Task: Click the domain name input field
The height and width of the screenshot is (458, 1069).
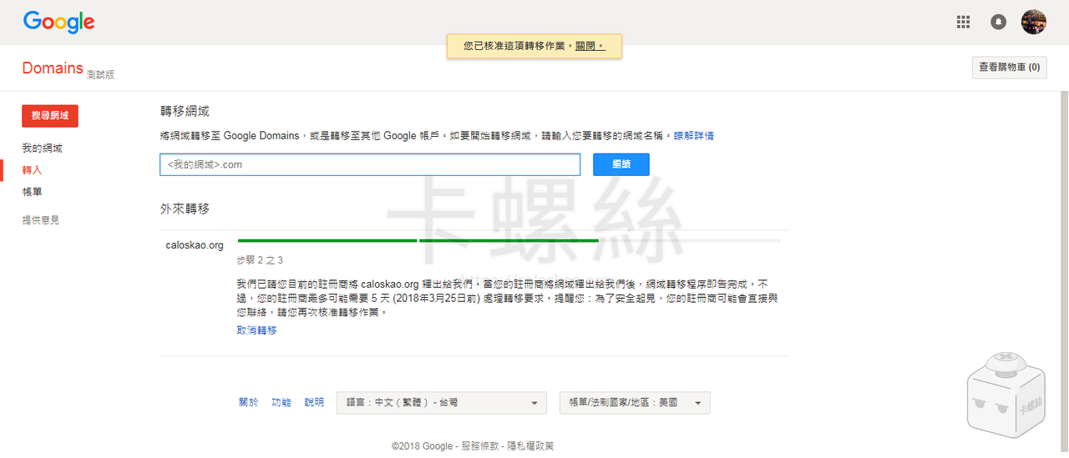Action: pyautogui.click(x=369, y=164)
